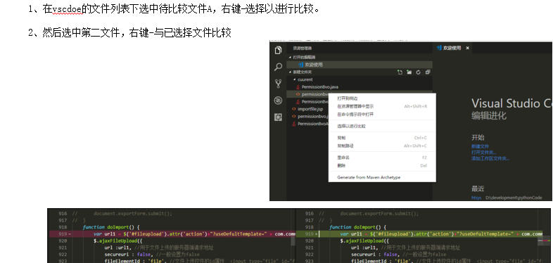Screen dimensions: 553x263
Task: Click the Refresh icon in explorer header
Action: [x=419, y=72]
